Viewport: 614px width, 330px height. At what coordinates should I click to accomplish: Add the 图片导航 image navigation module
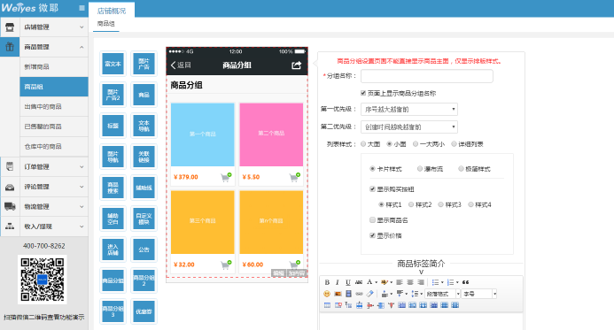pos(113,157)
